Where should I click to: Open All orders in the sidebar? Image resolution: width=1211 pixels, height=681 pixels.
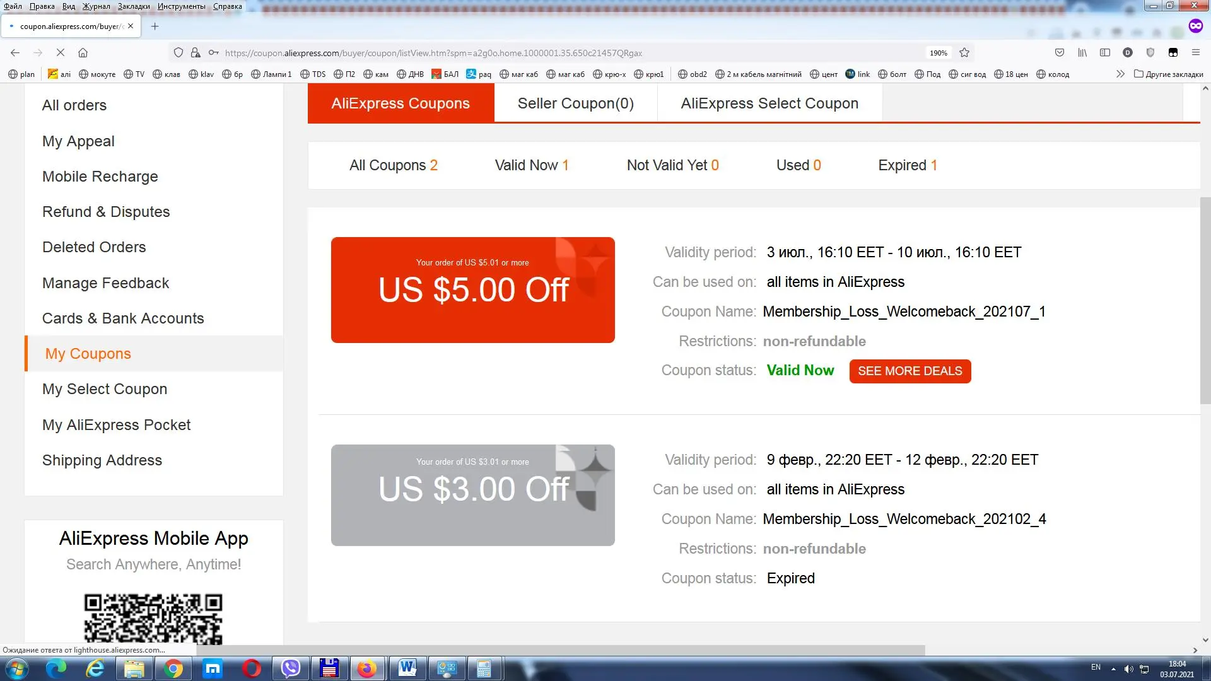74,105
